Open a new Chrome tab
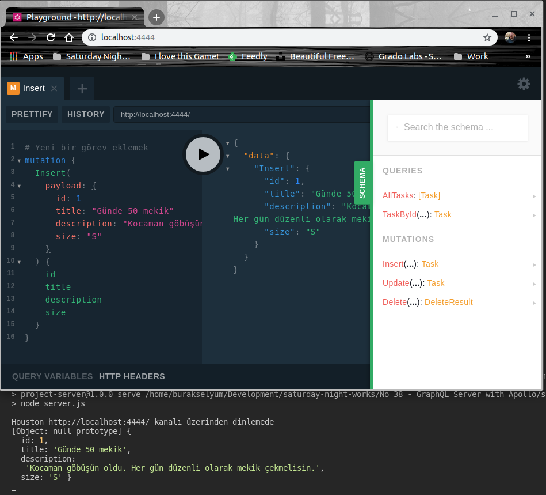Screen dimensions: 546x495 click(x=156, y=17)
